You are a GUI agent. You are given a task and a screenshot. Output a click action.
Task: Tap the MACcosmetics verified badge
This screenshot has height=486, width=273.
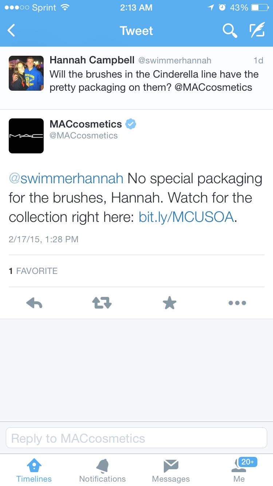131,124
